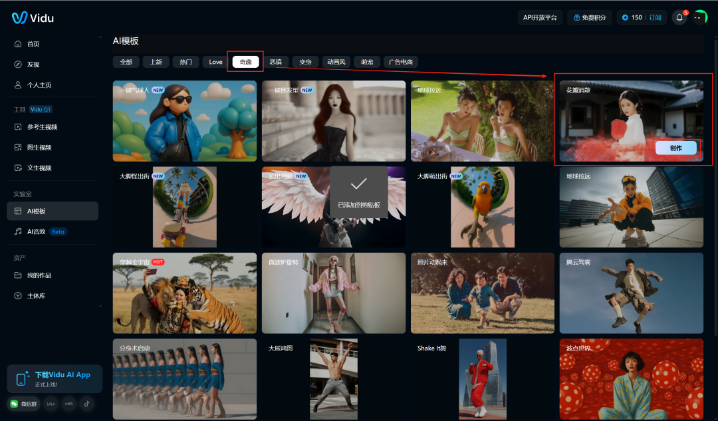Screen dimensions: 718x421
Task: Switch to the 热门 category tab
Action: point(185,62)
